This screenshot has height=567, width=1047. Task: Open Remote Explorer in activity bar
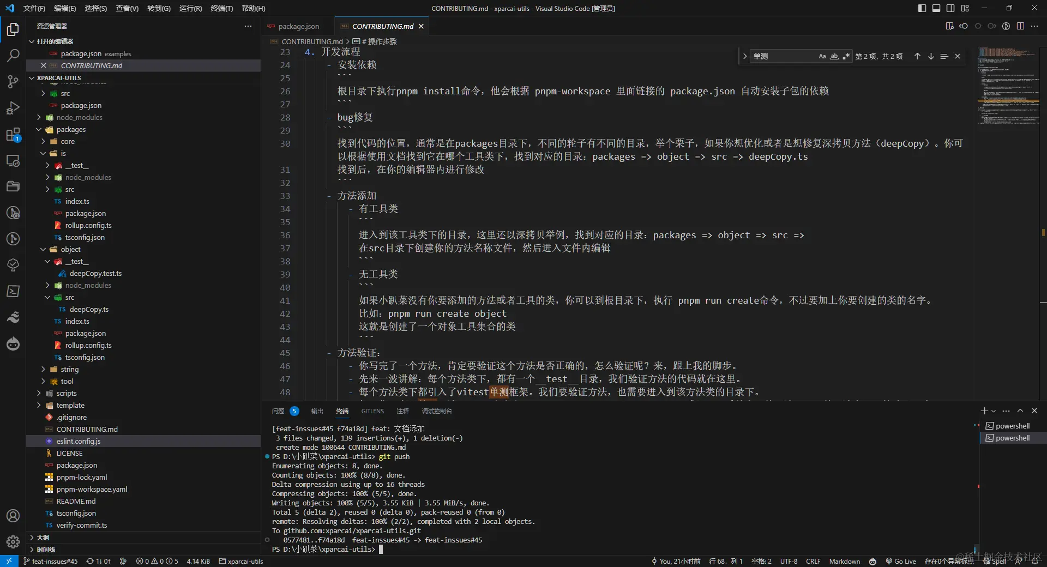click(x=13, y=160)
